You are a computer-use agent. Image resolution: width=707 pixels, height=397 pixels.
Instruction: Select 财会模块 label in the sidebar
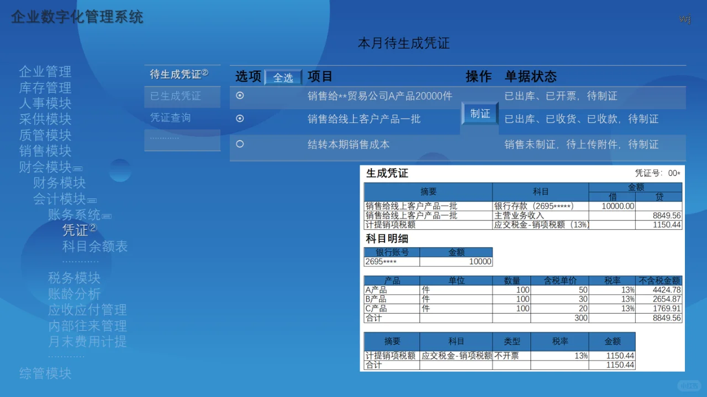pyautogui.click(x=45, y=167)
